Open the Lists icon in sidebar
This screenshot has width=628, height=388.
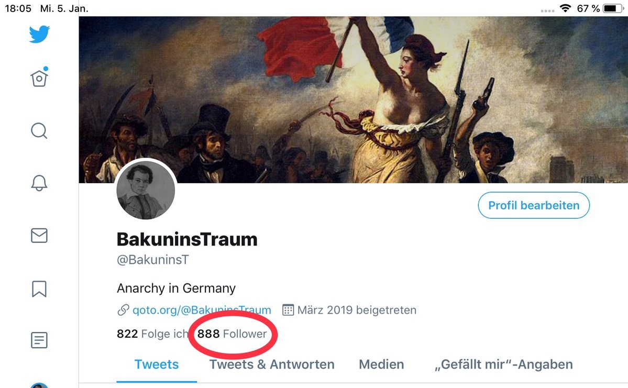tap(39, 340)
